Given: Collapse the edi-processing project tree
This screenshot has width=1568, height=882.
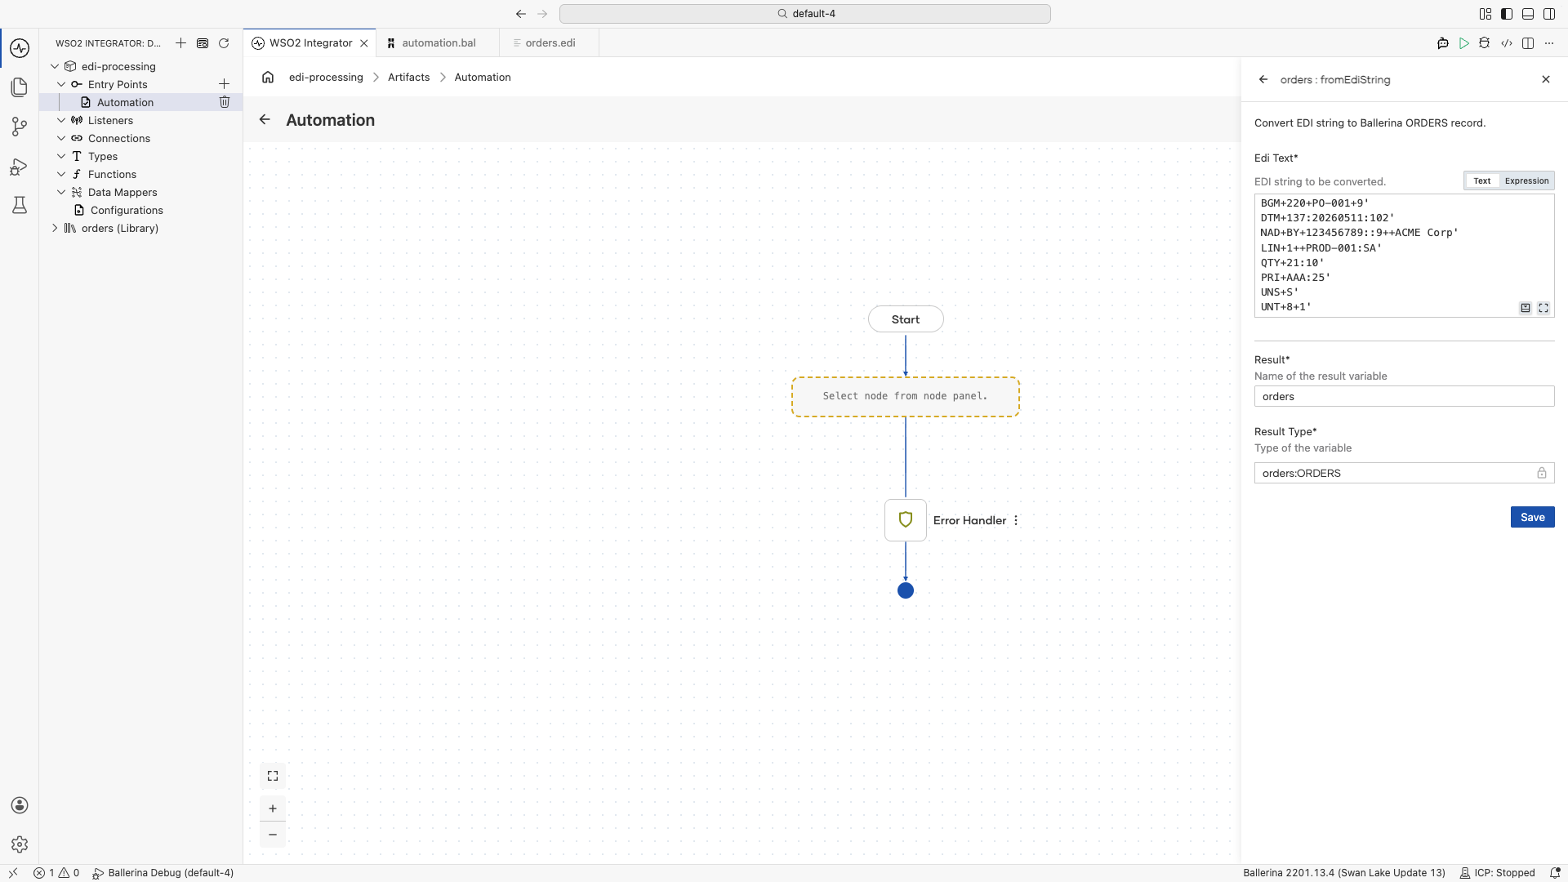Looking at the screenshot, I should pos(55,66).
